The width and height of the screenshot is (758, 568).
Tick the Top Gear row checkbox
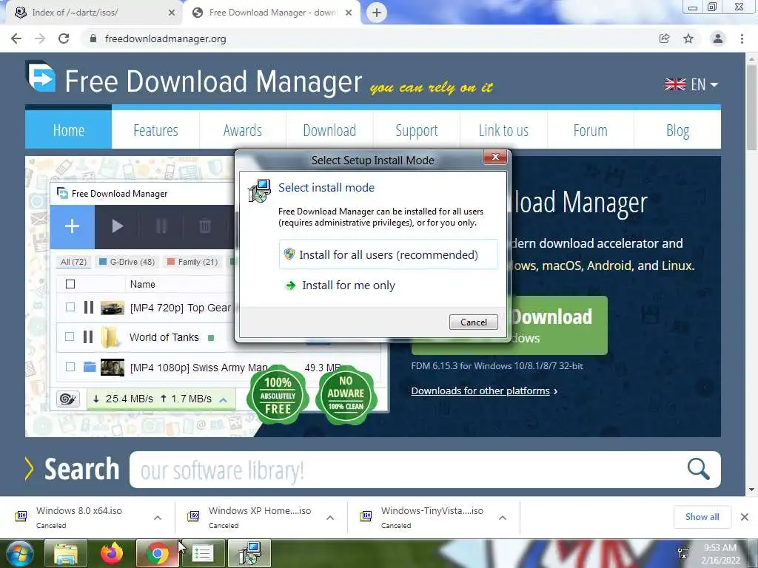(x=70, y=307)
